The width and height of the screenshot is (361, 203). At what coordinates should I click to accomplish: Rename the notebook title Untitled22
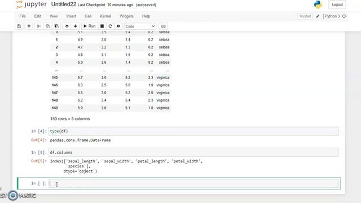(x=64, y=5)
